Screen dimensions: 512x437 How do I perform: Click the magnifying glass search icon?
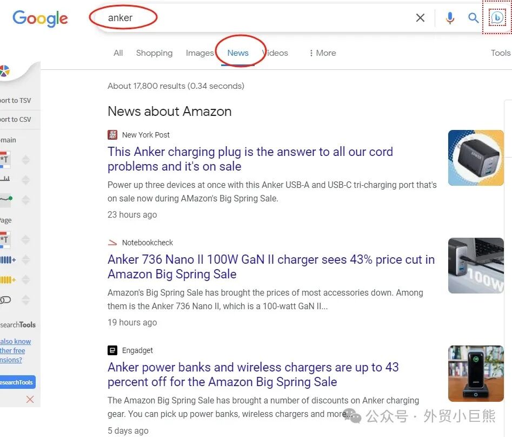click(473, 18)
